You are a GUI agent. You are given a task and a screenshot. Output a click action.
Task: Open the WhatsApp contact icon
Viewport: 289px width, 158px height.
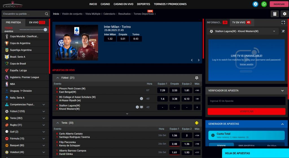coord(264,4)
